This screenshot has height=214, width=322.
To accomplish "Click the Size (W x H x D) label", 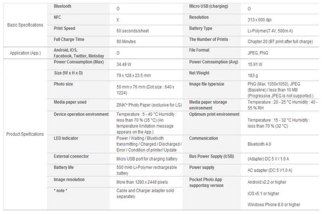I will coord(68,73).
